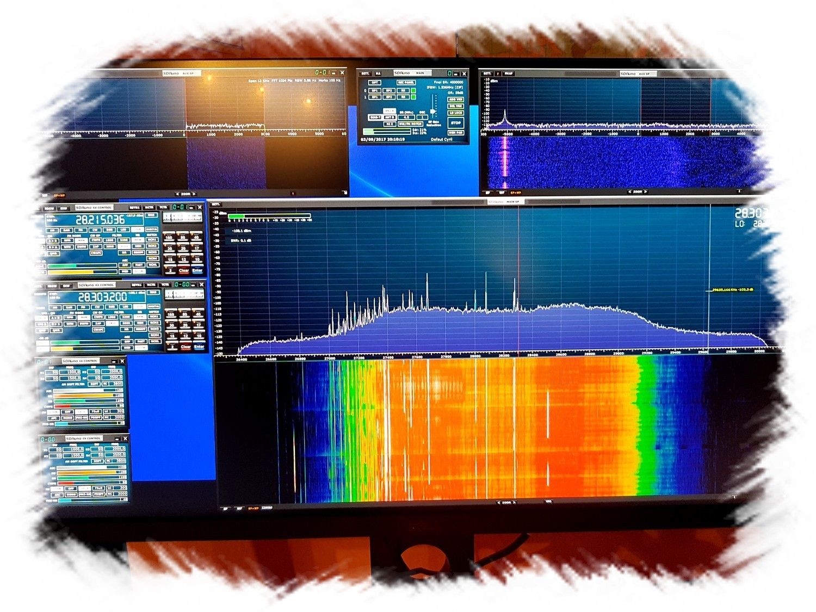Click DEL VRX in the MAIN panel

(x=456, y=106)
